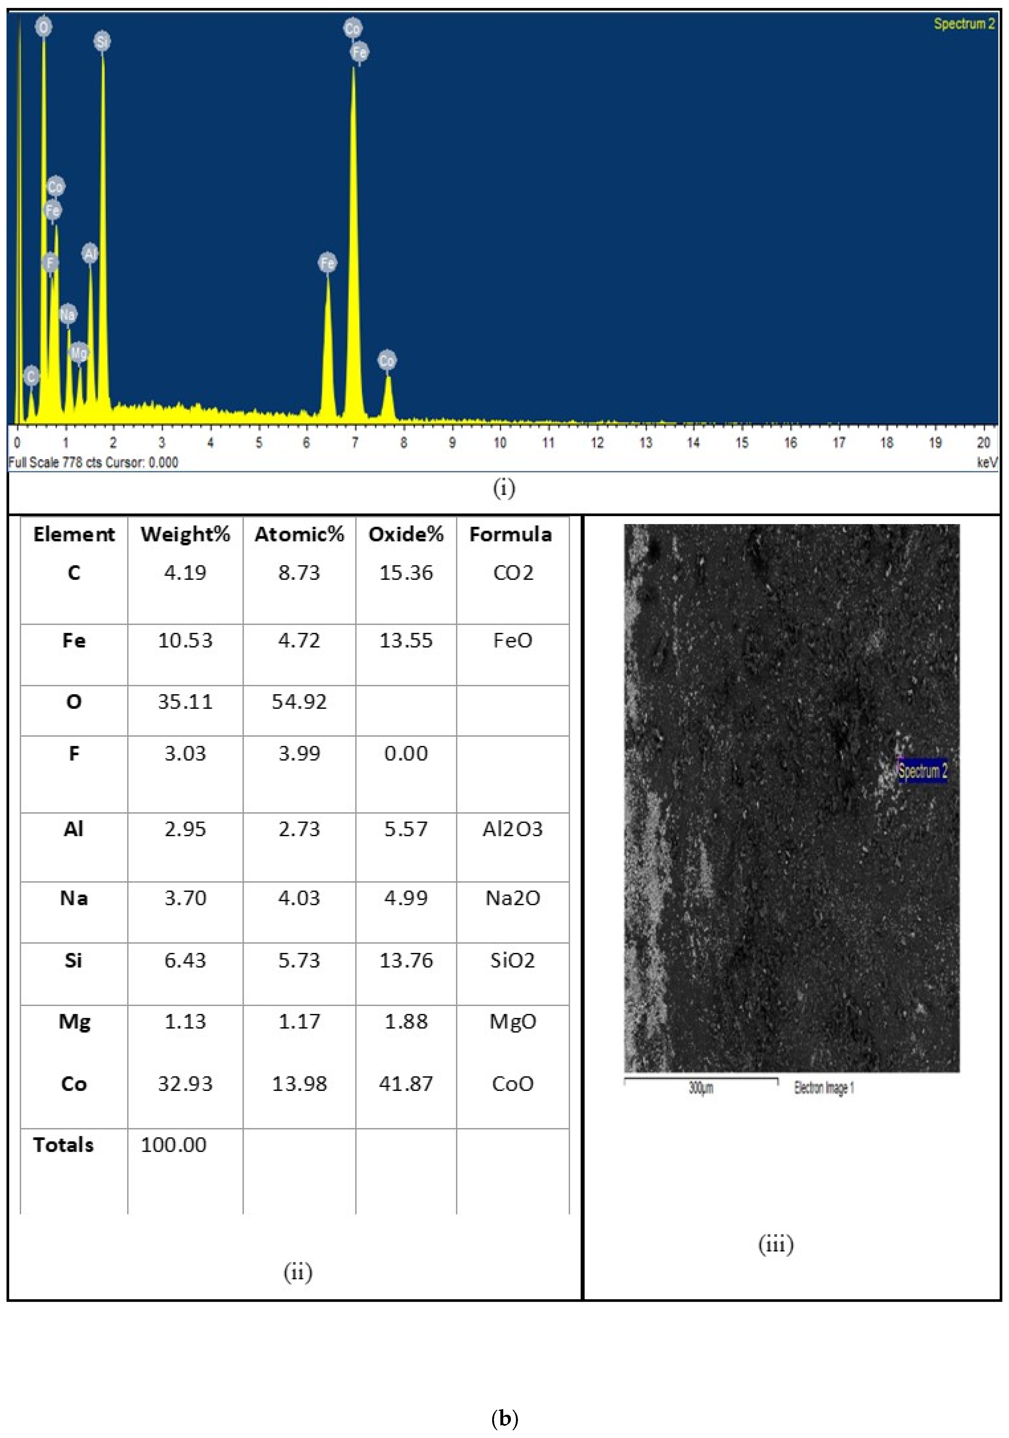Open the SEM electron image
The height and width of the screenshot is (1438, 1009).
coord(792,798)
